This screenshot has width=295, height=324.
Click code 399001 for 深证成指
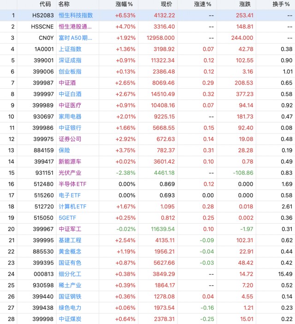pos(43,61)
